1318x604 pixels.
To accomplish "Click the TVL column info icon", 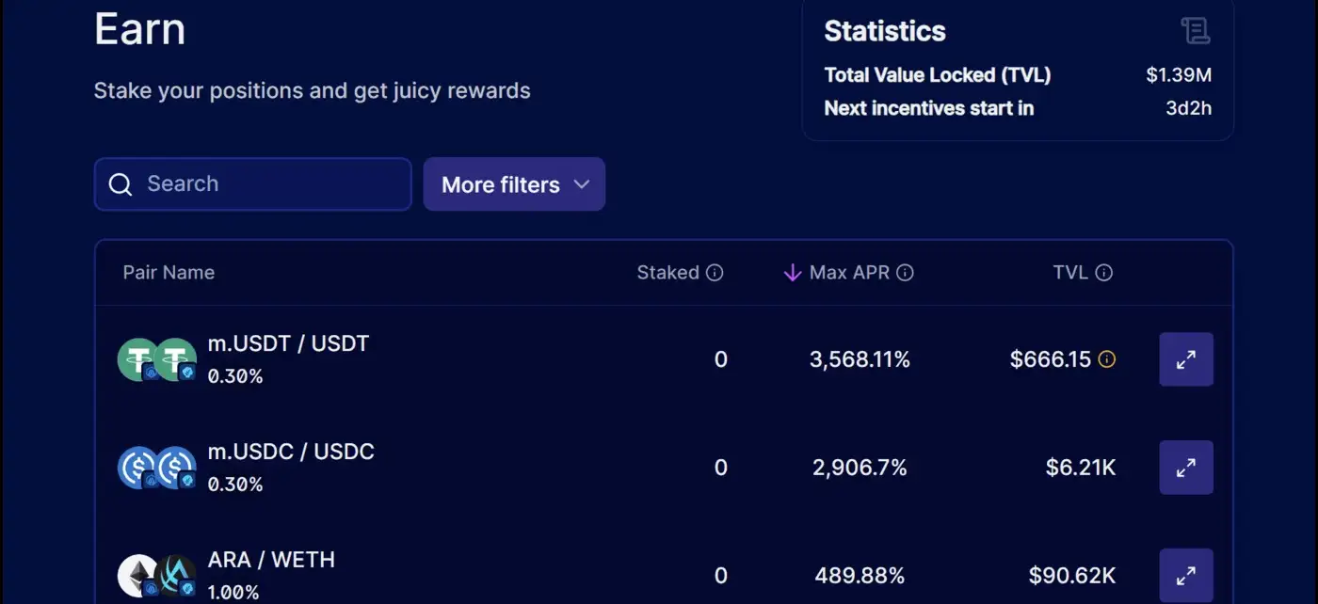I will [1104, 273].
